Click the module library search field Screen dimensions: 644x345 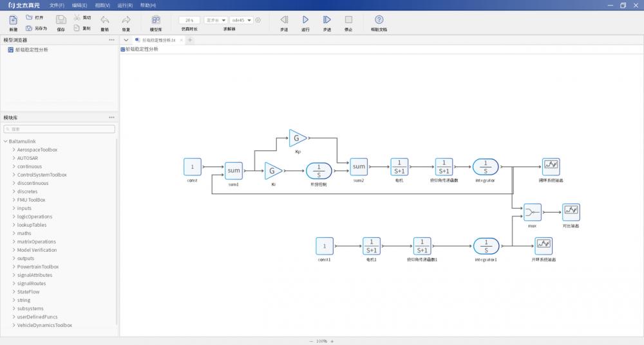click(x=59, y=129)
